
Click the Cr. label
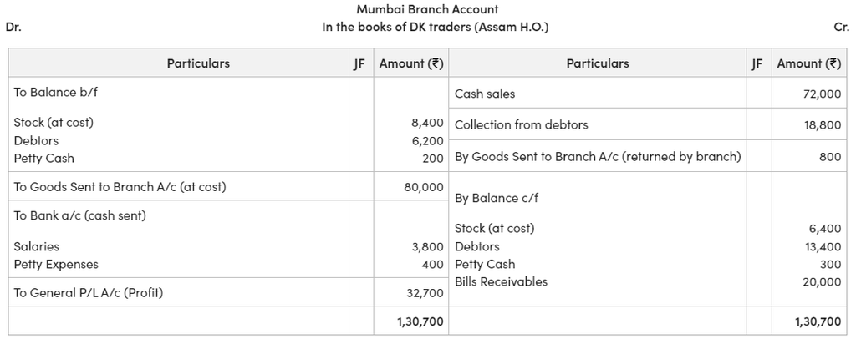point(842,27)
